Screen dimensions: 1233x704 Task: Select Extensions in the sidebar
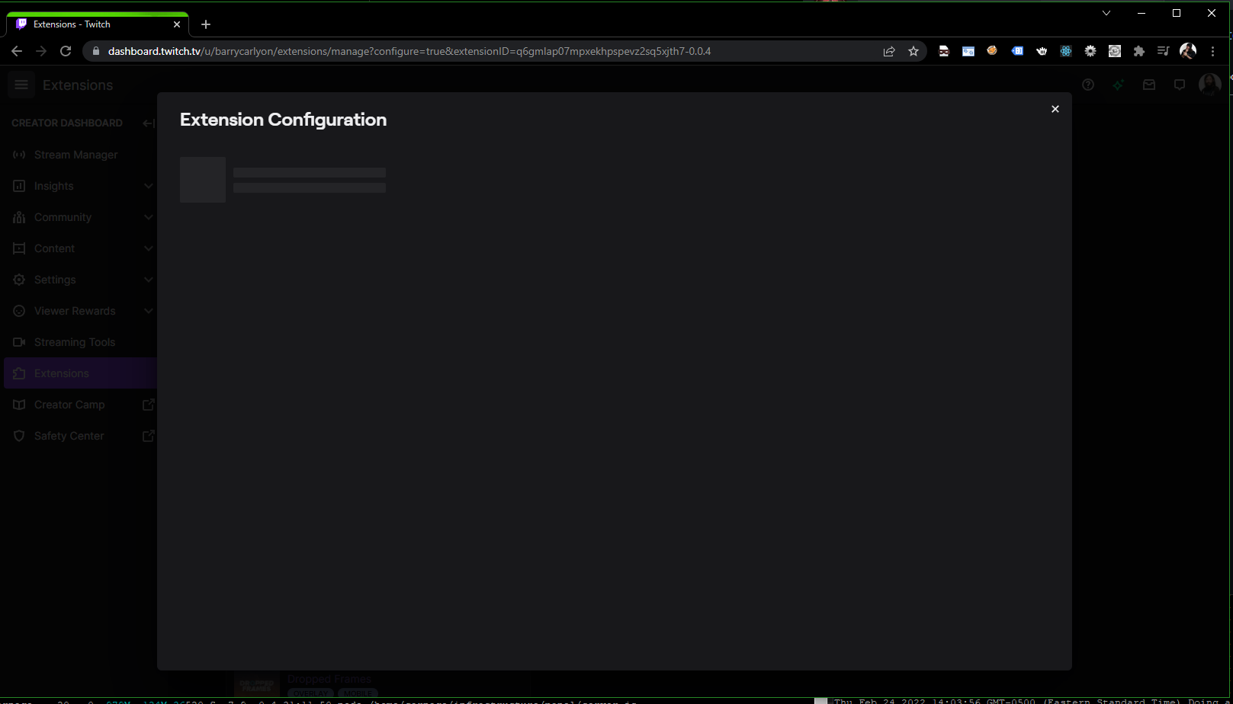pyautogui.click(x=80, y=373)
